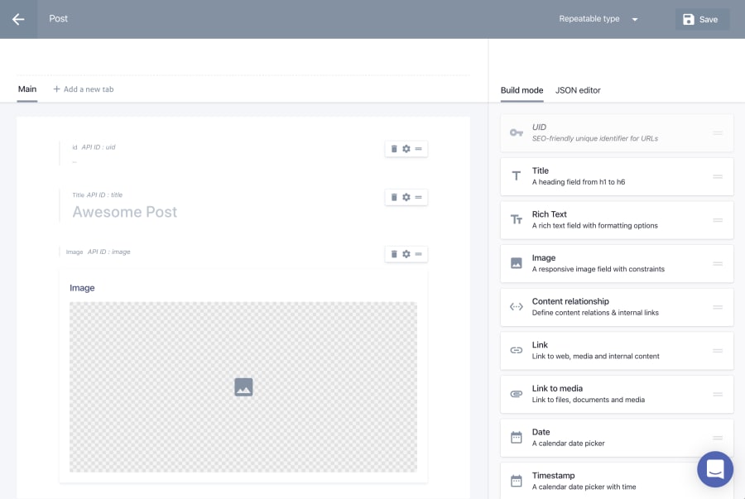Click the Title T icon in sidebar
This screenshot has height=499, width=745.
pyautogui.click(x=517, y=176)
